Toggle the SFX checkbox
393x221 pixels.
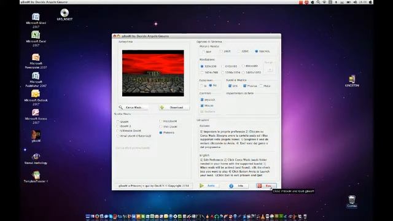click(x=230, y=86)
